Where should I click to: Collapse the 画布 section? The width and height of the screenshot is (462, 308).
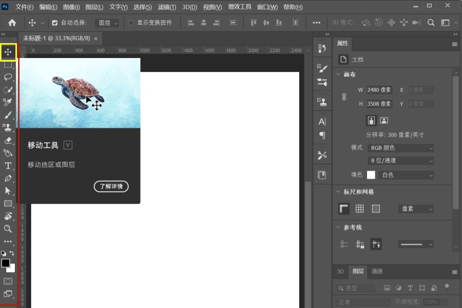[338, 74]
